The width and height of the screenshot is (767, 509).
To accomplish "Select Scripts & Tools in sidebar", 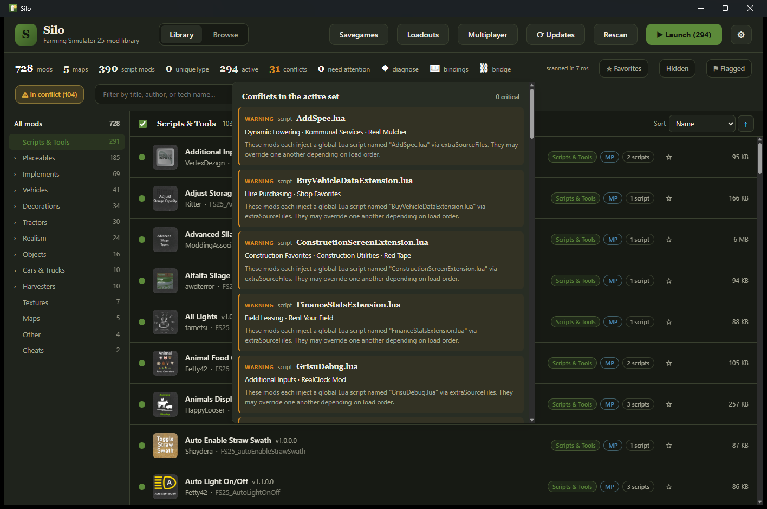I will pos(67,142).
